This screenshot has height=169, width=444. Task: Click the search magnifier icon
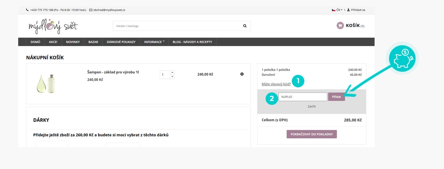click(245, 26)
